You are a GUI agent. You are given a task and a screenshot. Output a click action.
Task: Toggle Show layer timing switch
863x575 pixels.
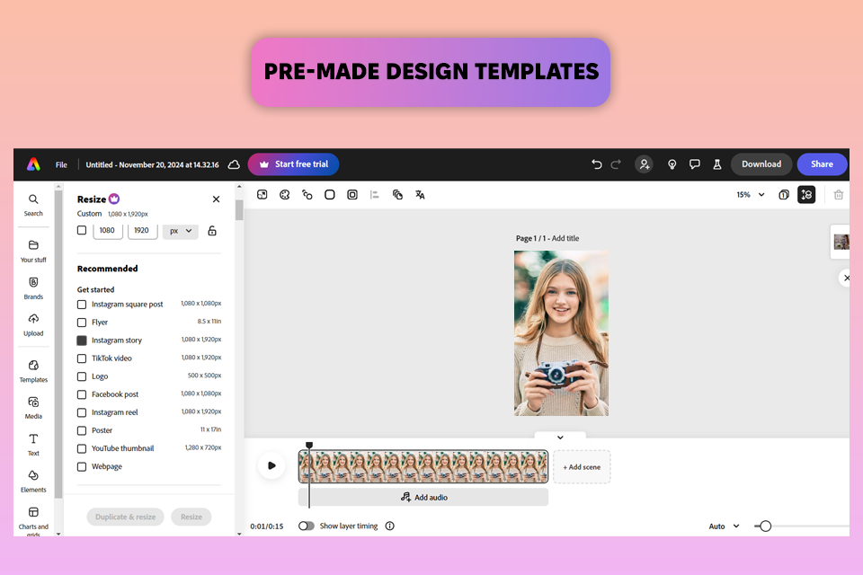click(x=306, y=526)
